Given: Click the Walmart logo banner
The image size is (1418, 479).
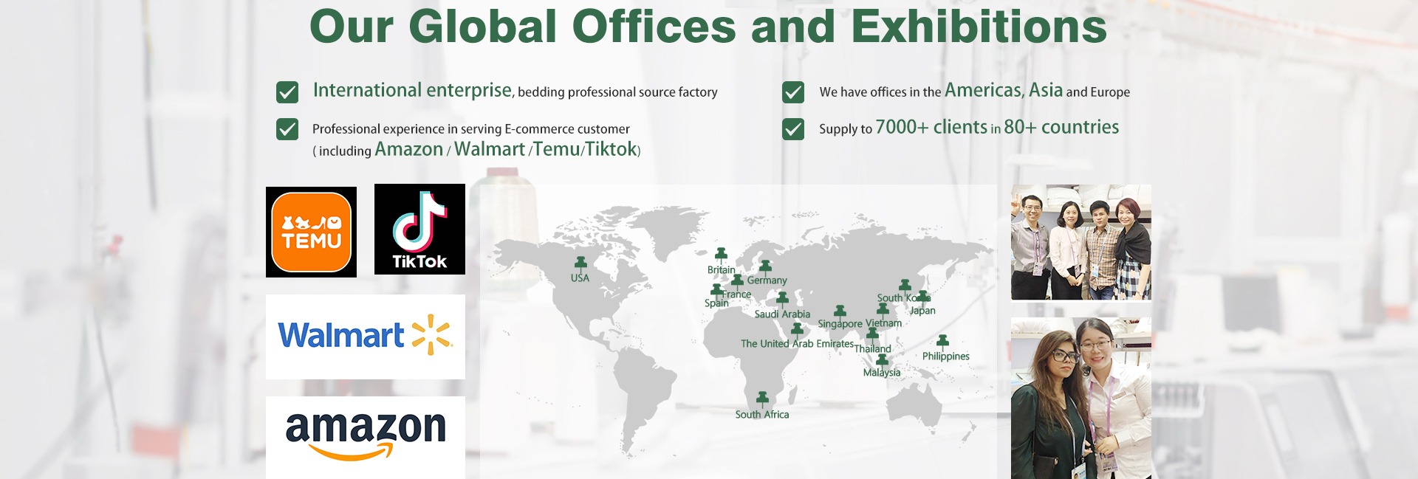Looking at the screenshot, I should tap(366, 337).
